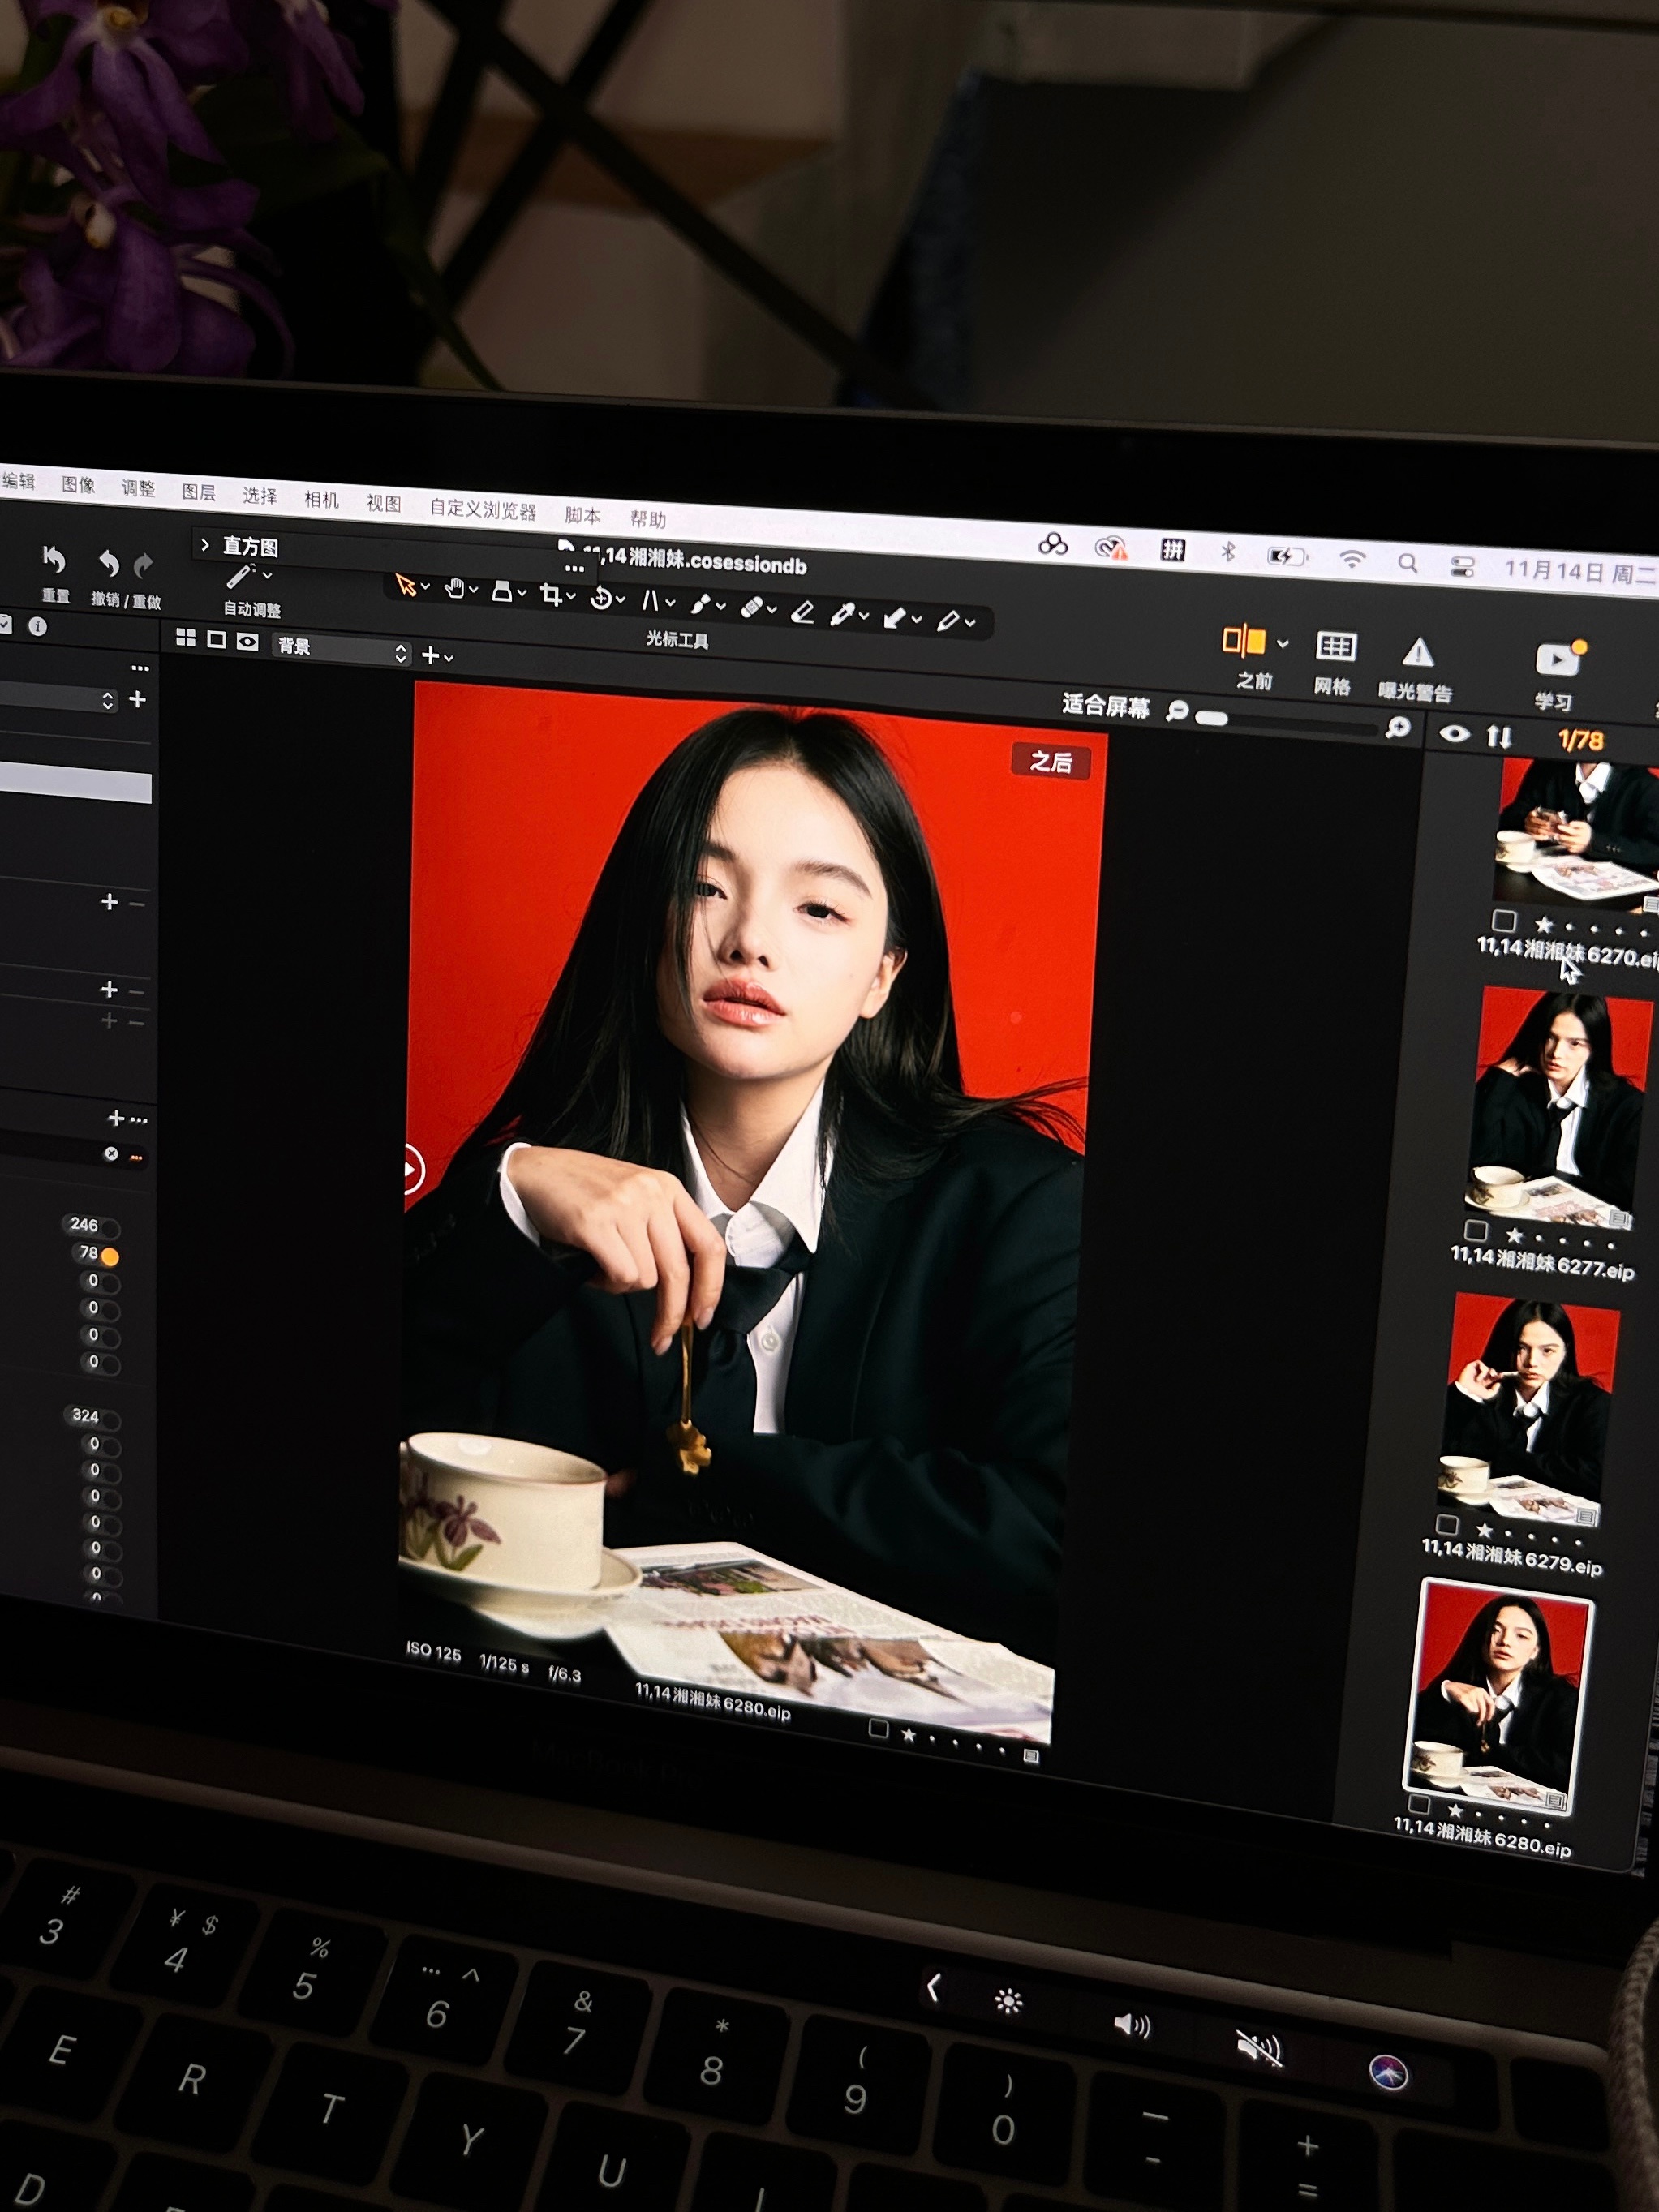Open the 相机 menu
This screenshot has width=1659, height=2212.
[321, 500]
